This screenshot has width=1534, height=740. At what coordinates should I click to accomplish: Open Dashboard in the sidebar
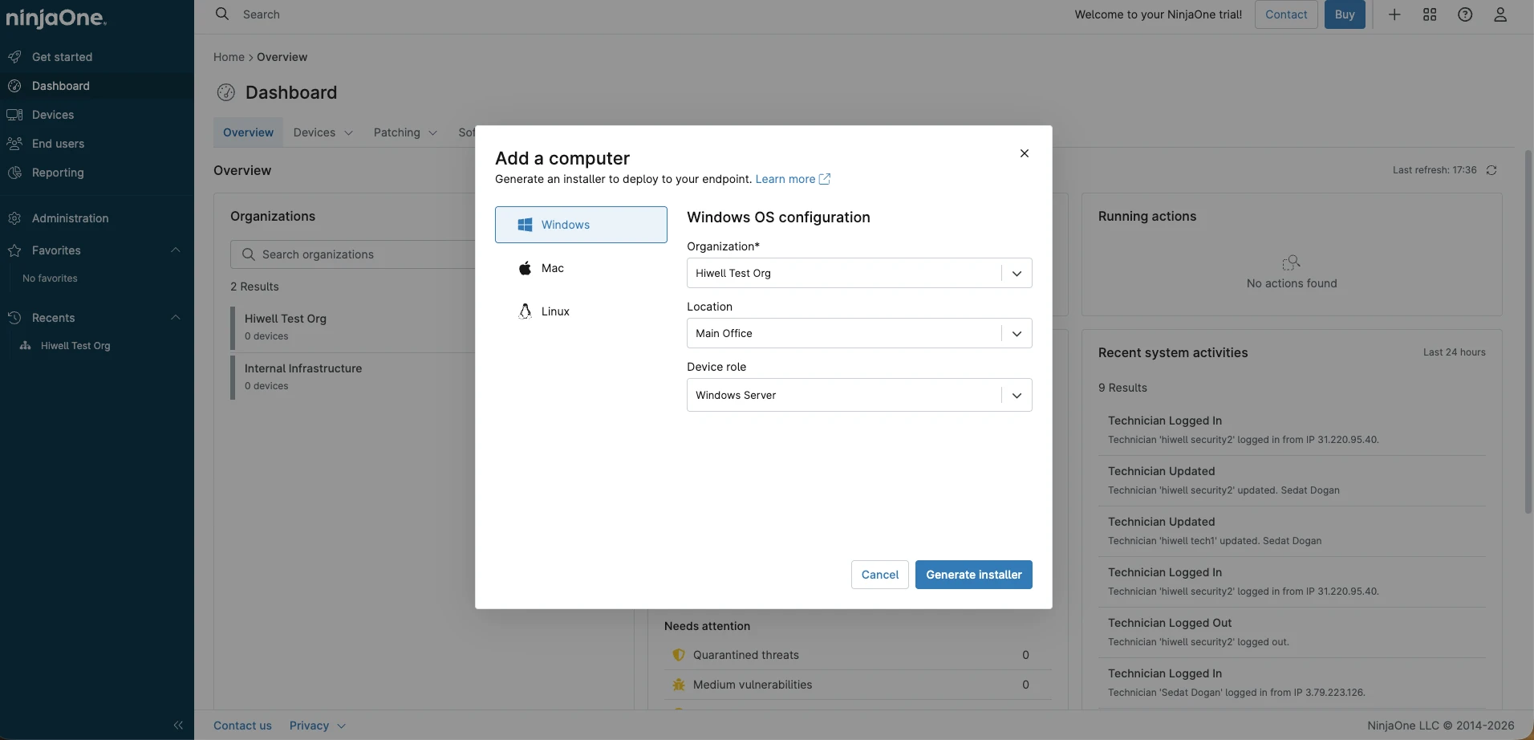[x=97, y=86]
